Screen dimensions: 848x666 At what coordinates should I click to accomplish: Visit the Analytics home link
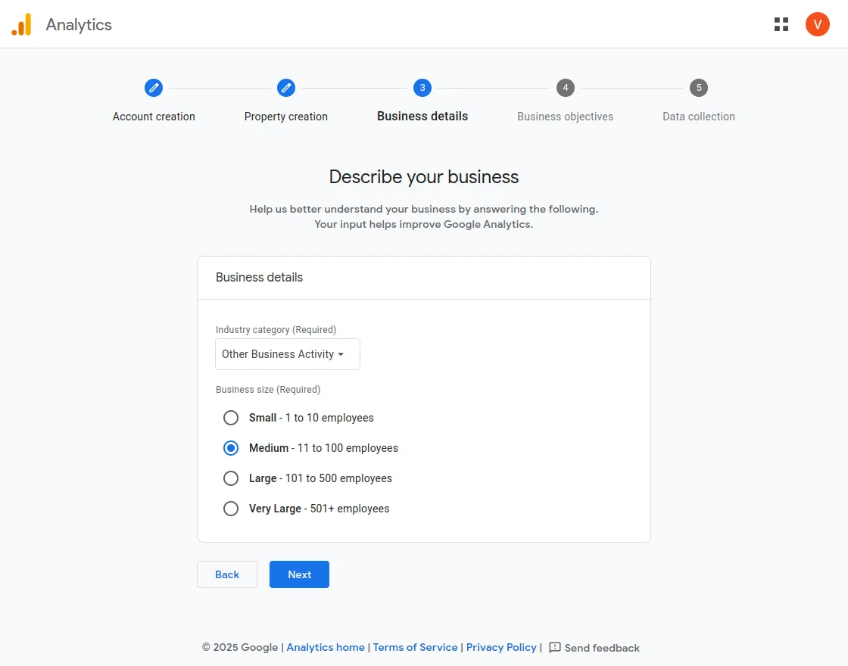click(326, 647)
